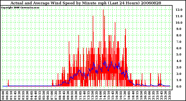The image size is (186, 101).
Task: Click the 11:40 time label
Action: tap(84, 95)
